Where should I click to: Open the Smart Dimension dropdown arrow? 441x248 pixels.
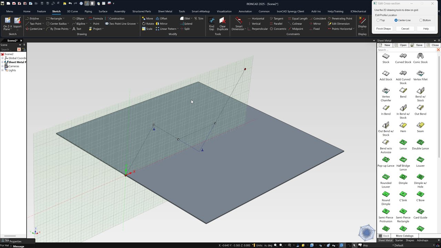[x=246, y=29]
